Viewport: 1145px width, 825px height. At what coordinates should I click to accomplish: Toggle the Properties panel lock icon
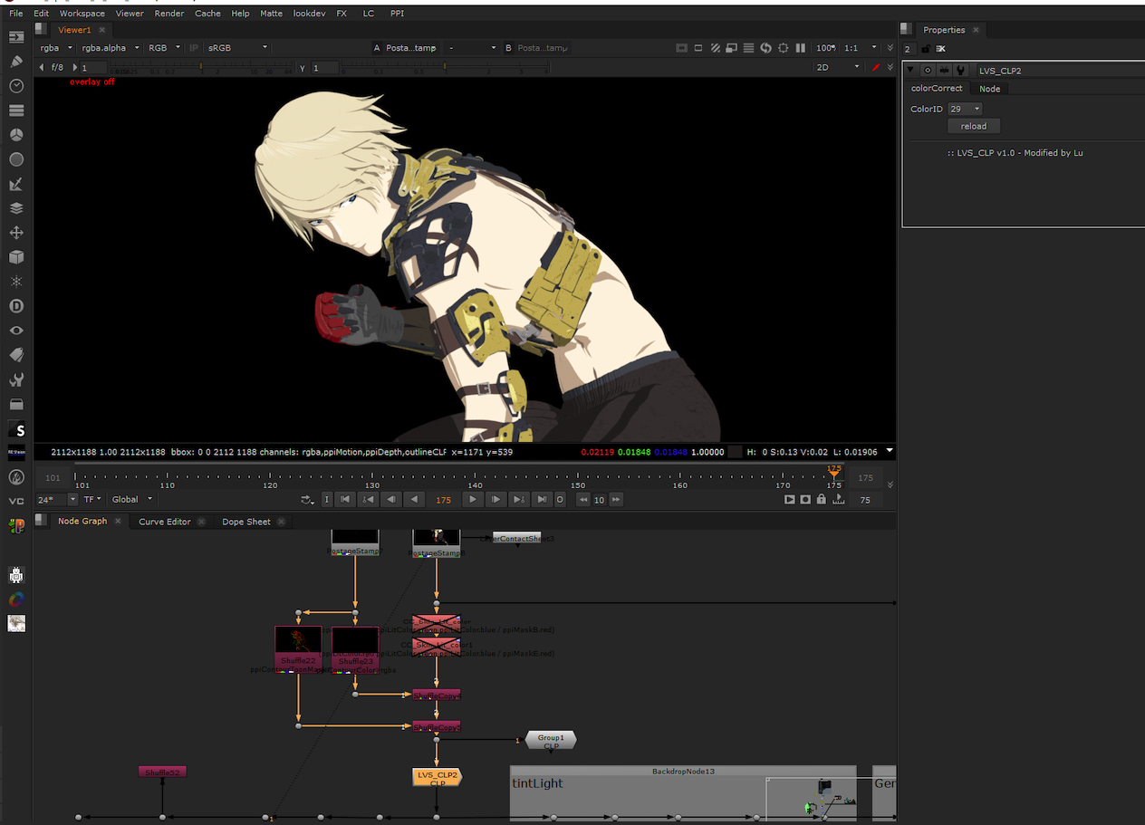926,48
